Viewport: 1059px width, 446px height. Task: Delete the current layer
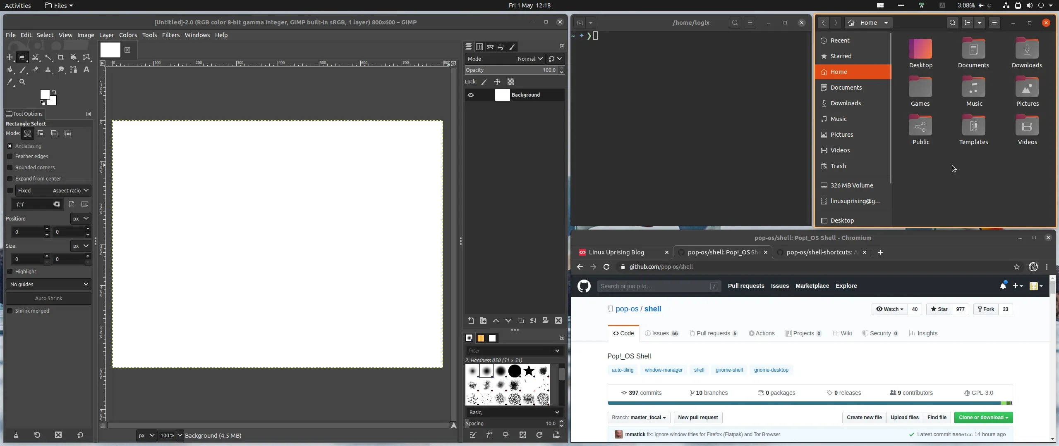coord(558,320)
